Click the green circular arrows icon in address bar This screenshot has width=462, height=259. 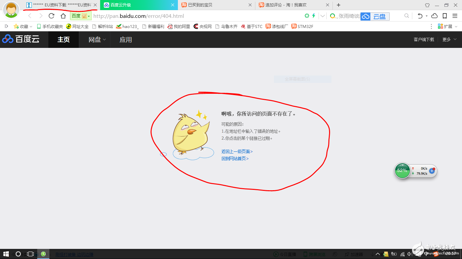pos(307,16)
